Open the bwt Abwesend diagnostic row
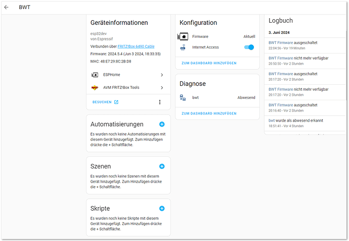This screenshot has height=241, width=349. 217,97
